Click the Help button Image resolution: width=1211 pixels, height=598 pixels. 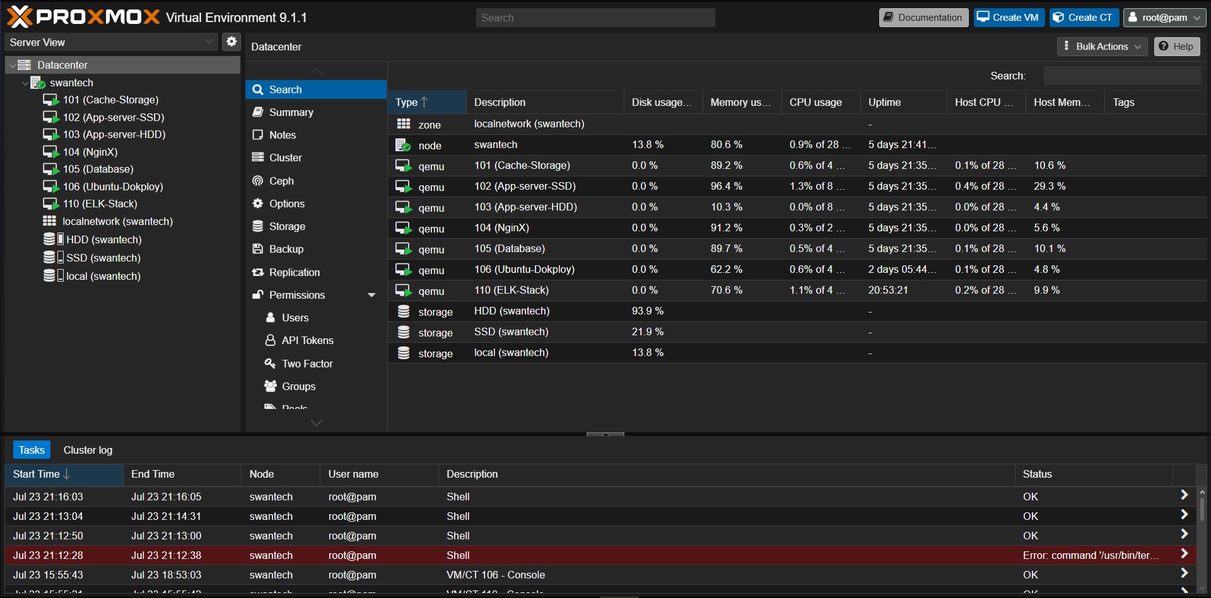(x=1176, y=47)
